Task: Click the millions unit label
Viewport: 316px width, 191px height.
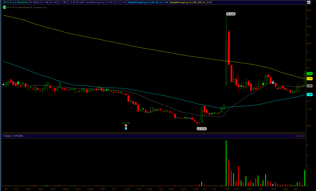Action: (x=300, y=136)
